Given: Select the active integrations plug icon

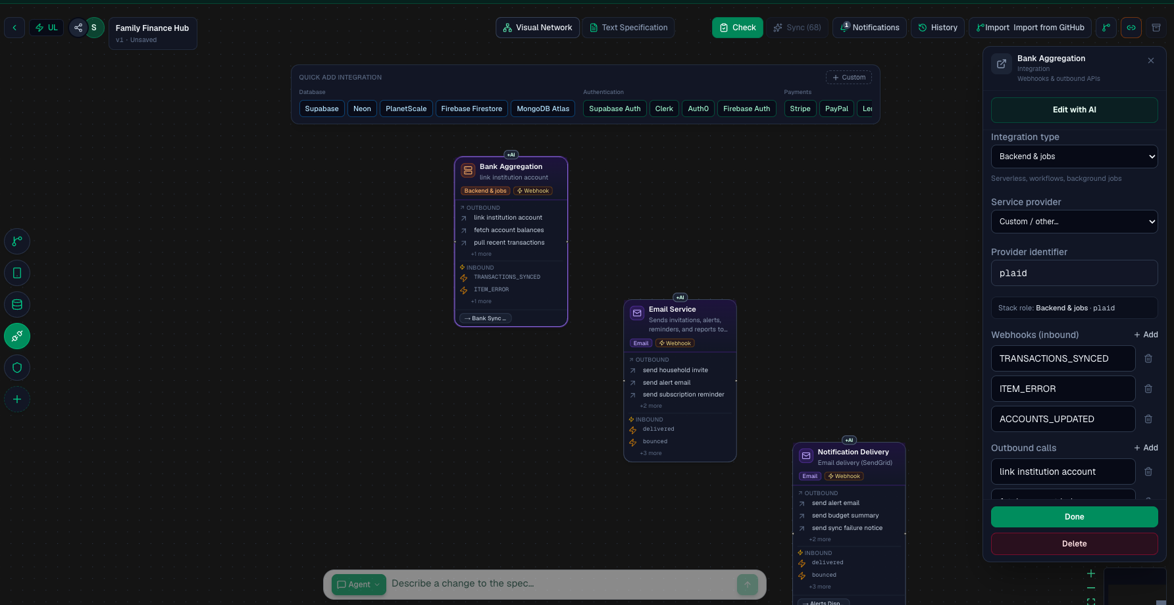Looking at the screenshot, I should [17, 336].
